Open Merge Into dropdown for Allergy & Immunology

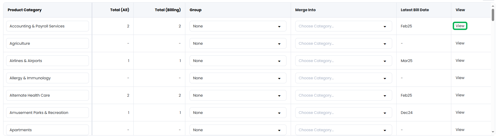click(343, 78)
